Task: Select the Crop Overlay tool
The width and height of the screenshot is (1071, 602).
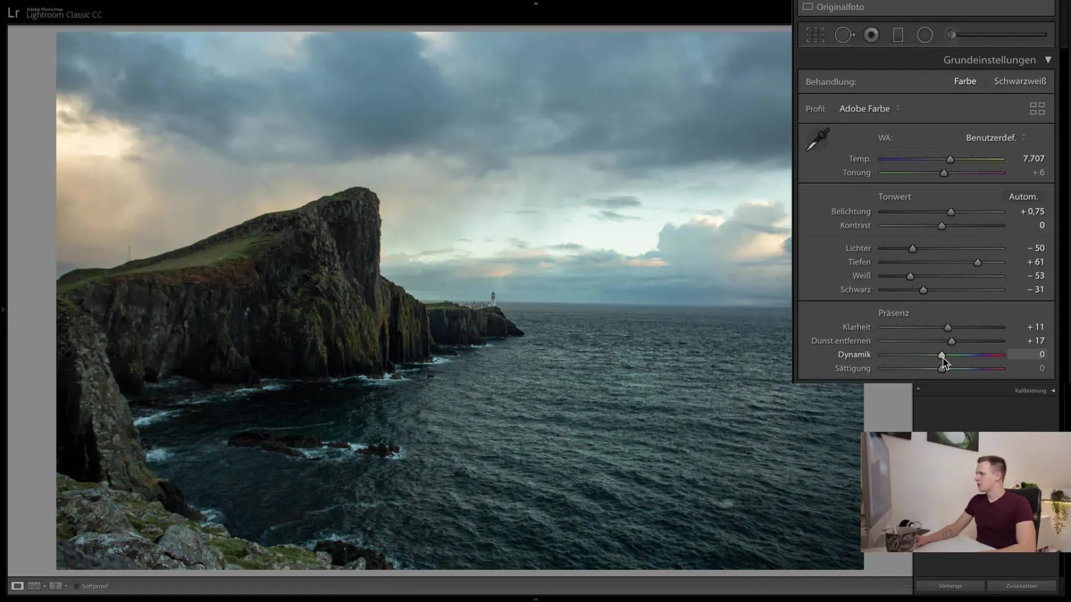Action: (x=815, y=35)
